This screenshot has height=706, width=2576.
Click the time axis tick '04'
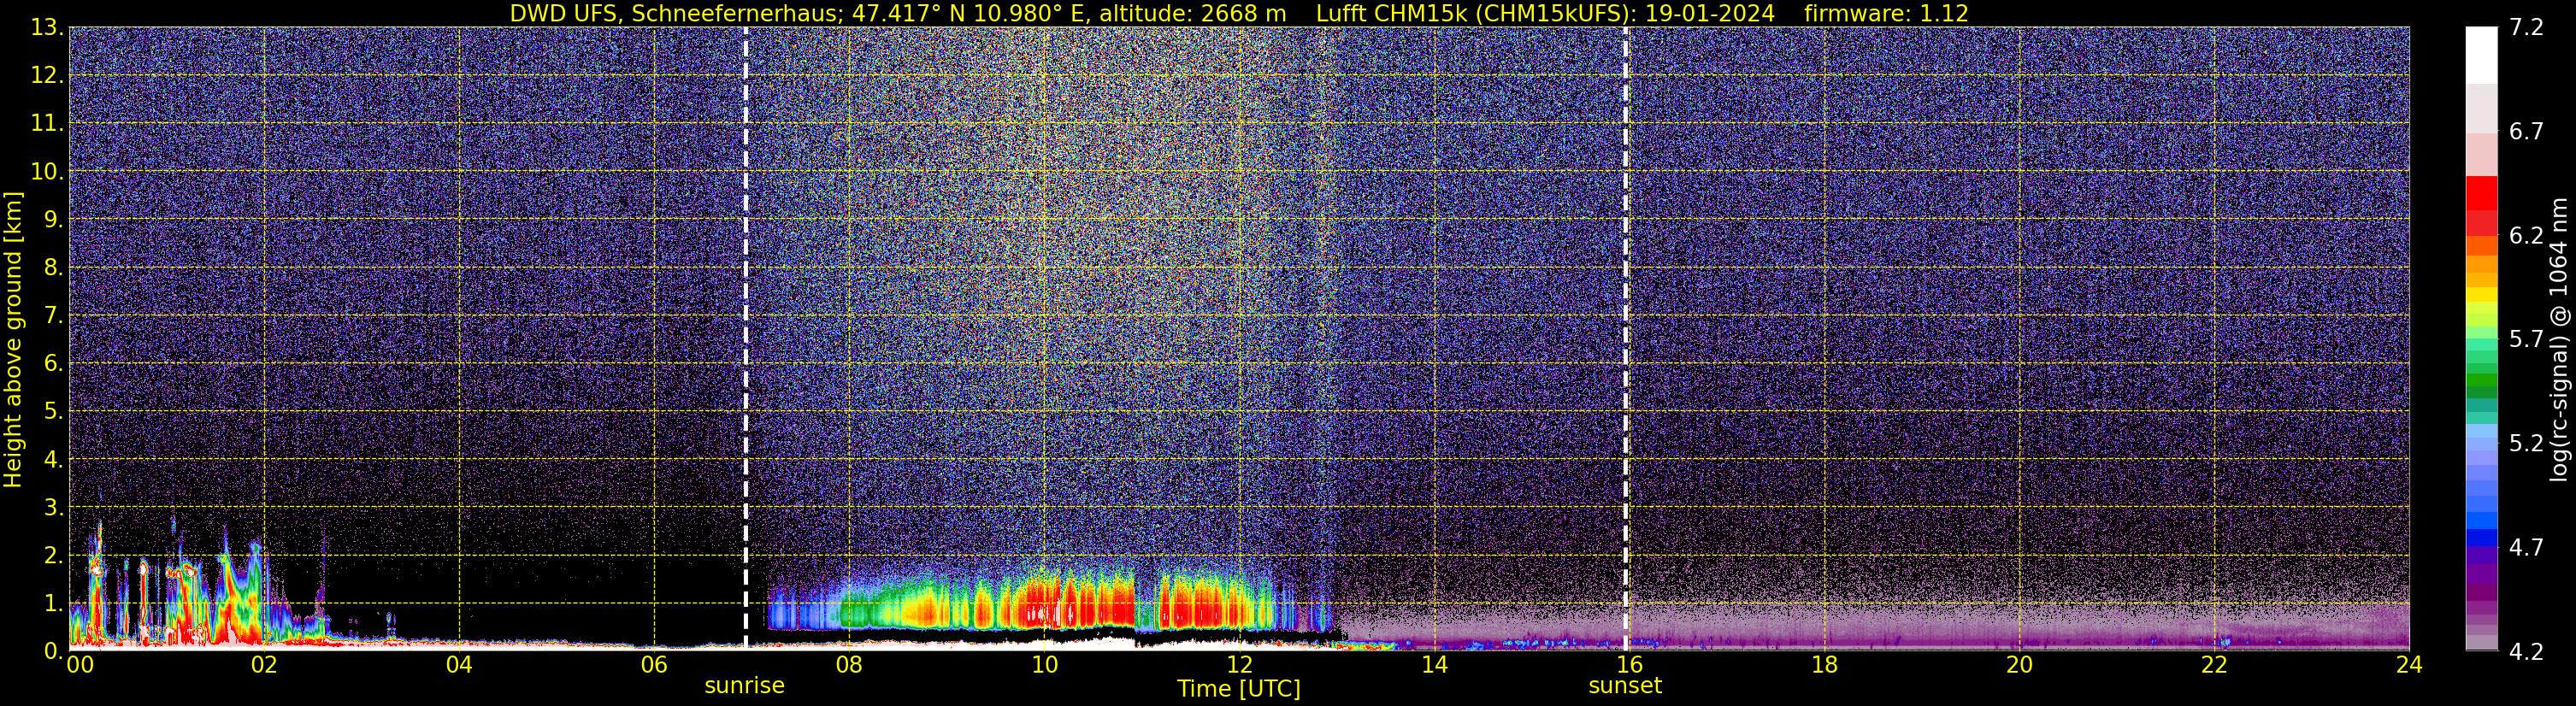click(459, 665)
